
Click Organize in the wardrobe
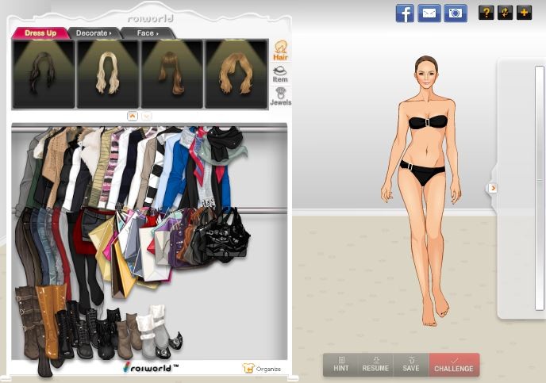[261, 368]
